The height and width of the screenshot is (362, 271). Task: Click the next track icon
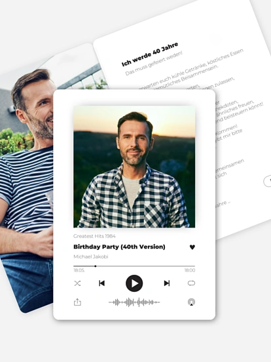click(167, 283)
